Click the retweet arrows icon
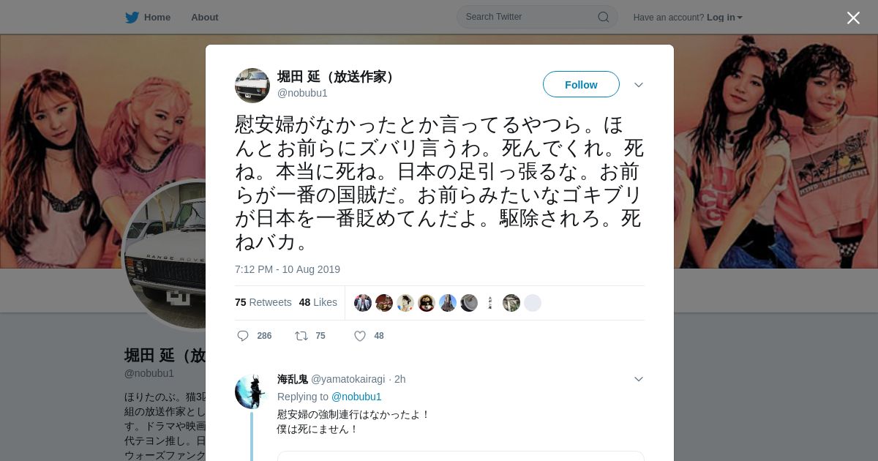This screenshot has height=461, width=878. coord(301,336)
